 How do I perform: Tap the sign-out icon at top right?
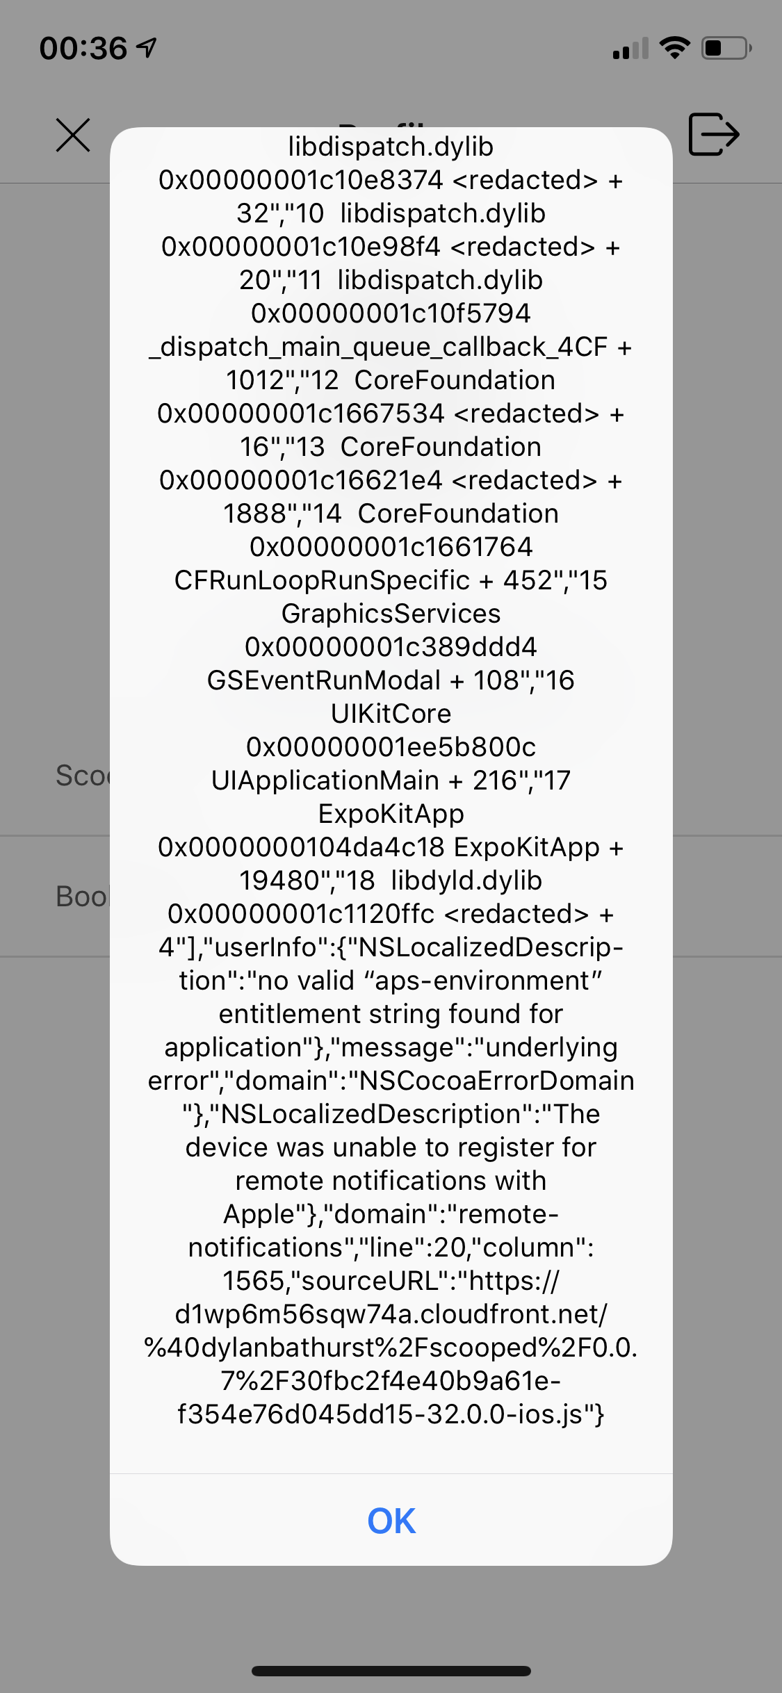click(x=713, y=134)
